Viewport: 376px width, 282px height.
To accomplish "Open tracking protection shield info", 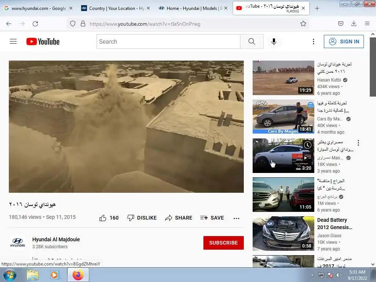I will click(73, 23).
